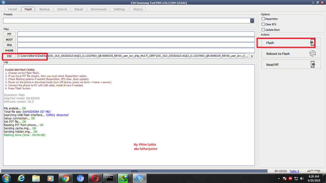
Task: Switch to the Downloads tab
Action: tap(99, 9)
